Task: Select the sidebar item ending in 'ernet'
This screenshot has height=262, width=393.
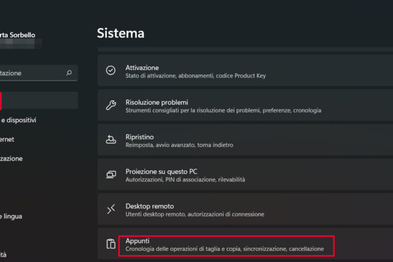Action: 7,139
